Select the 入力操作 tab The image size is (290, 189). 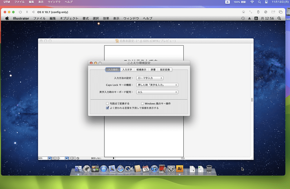coord(113,70)
